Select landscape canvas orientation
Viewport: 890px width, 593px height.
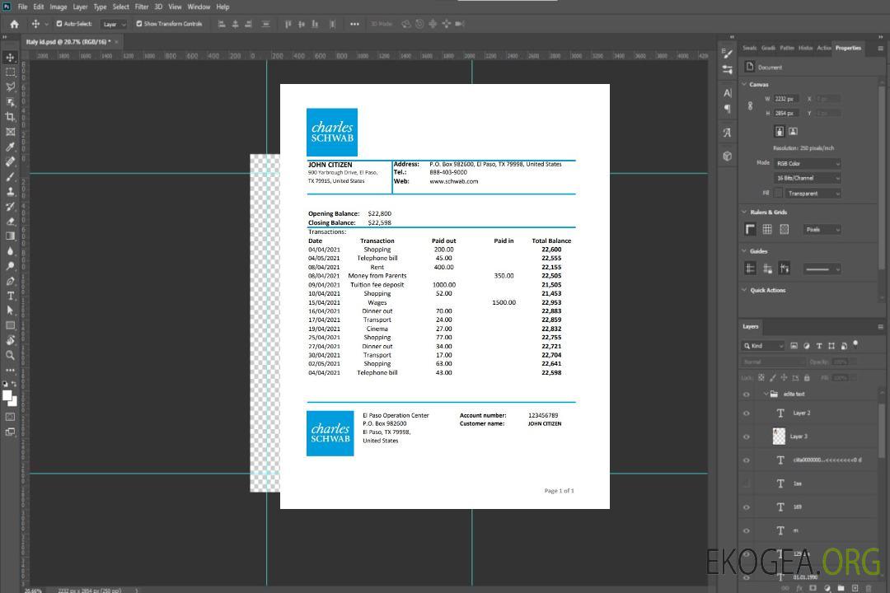pos(793,132)
